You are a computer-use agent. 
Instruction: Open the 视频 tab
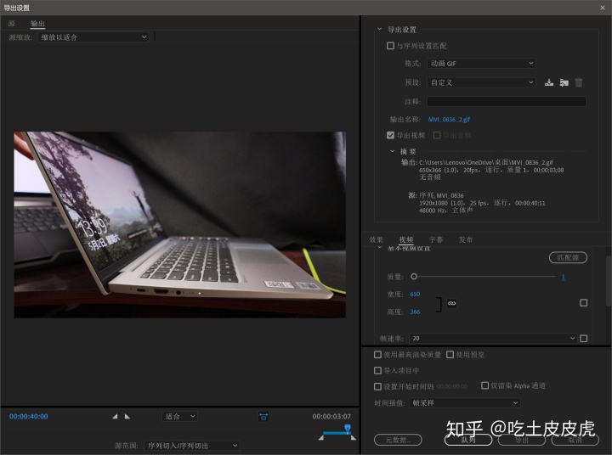click(406, 239)
